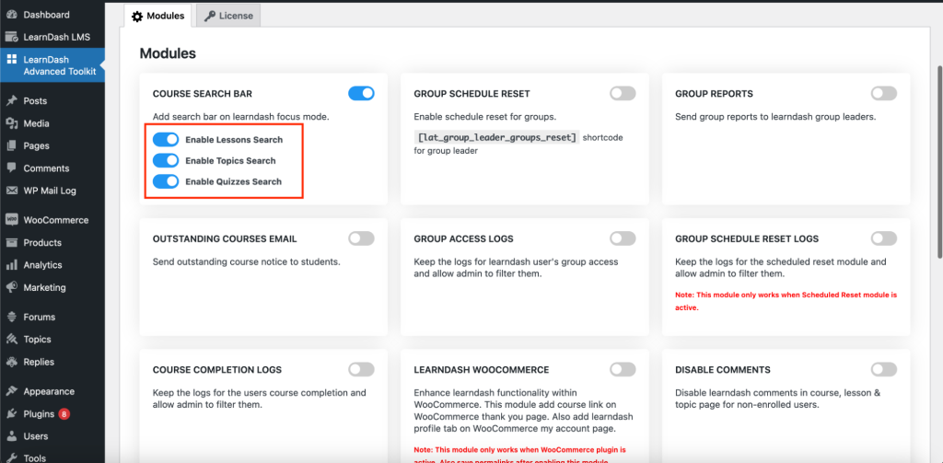
Task: Enable the LearnDash WooCommerce module
Action: point(623,369)
